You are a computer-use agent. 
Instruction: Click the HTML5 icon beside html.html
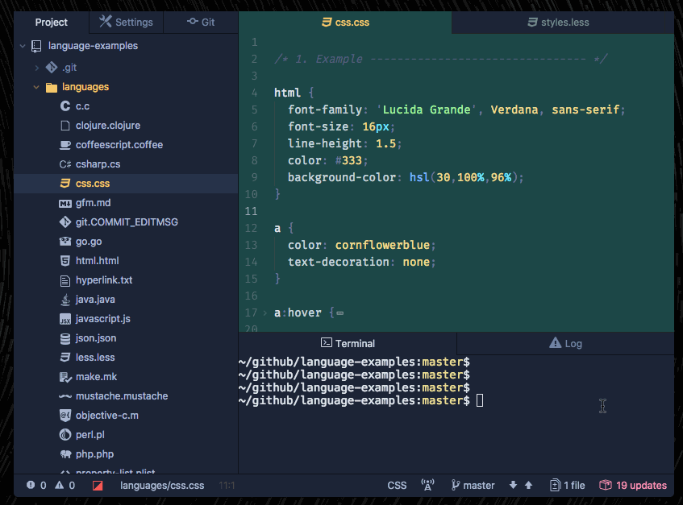coord(65,261)
